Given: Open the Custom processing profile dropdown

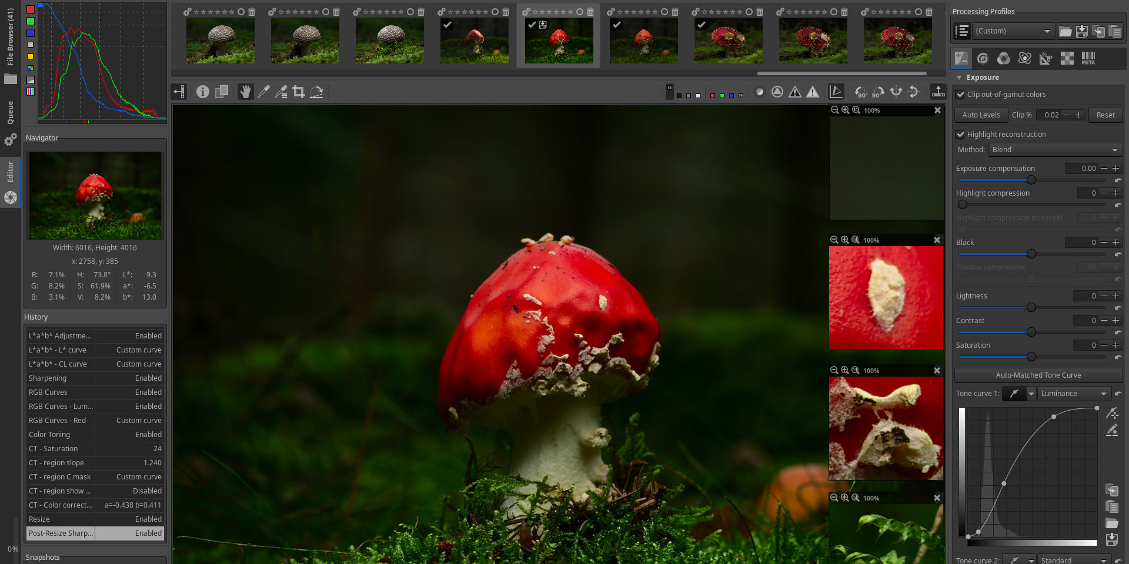Looking at the screenshot, I should click(1013, 31).
